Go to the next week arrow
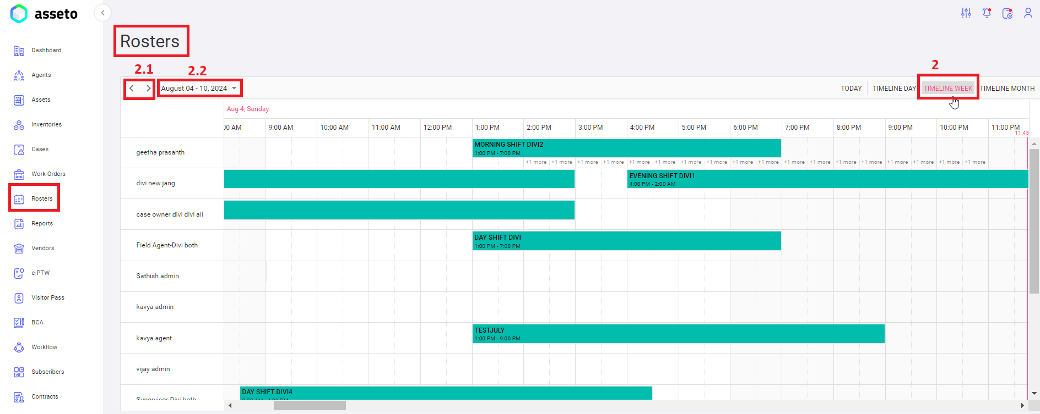 [x=148, y=88]
